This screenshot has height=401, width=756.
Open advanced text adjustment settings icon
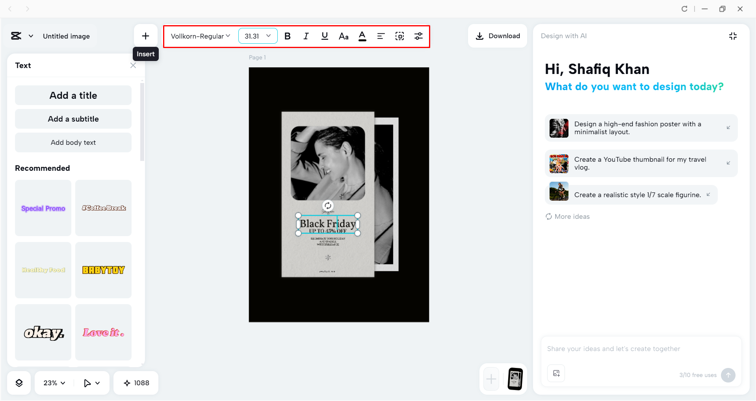point(418,36)
